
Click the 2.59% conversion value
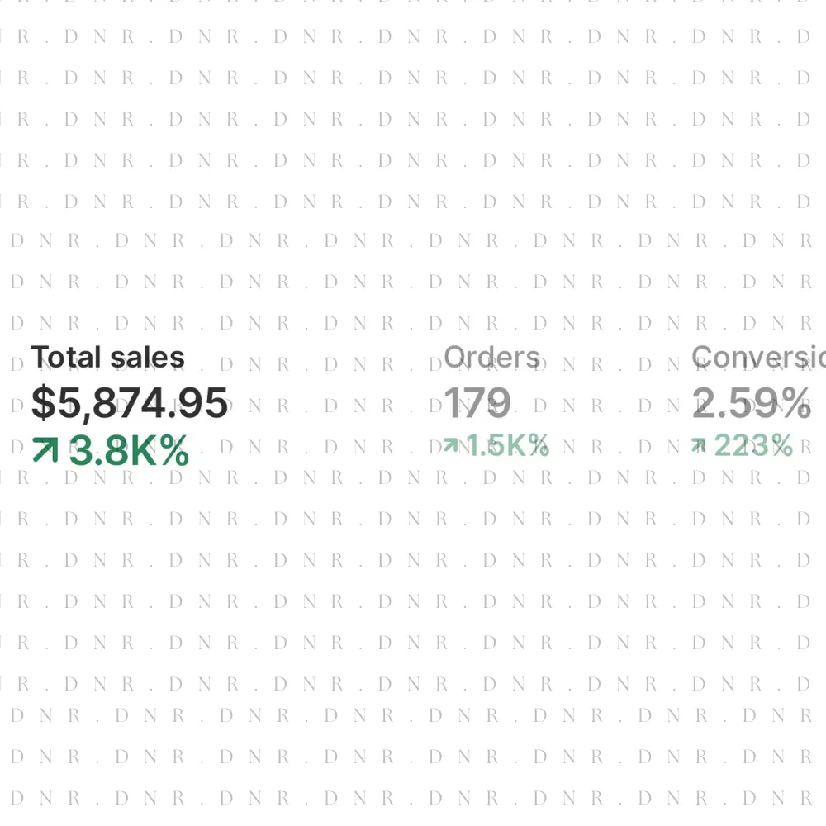[751, 402]
